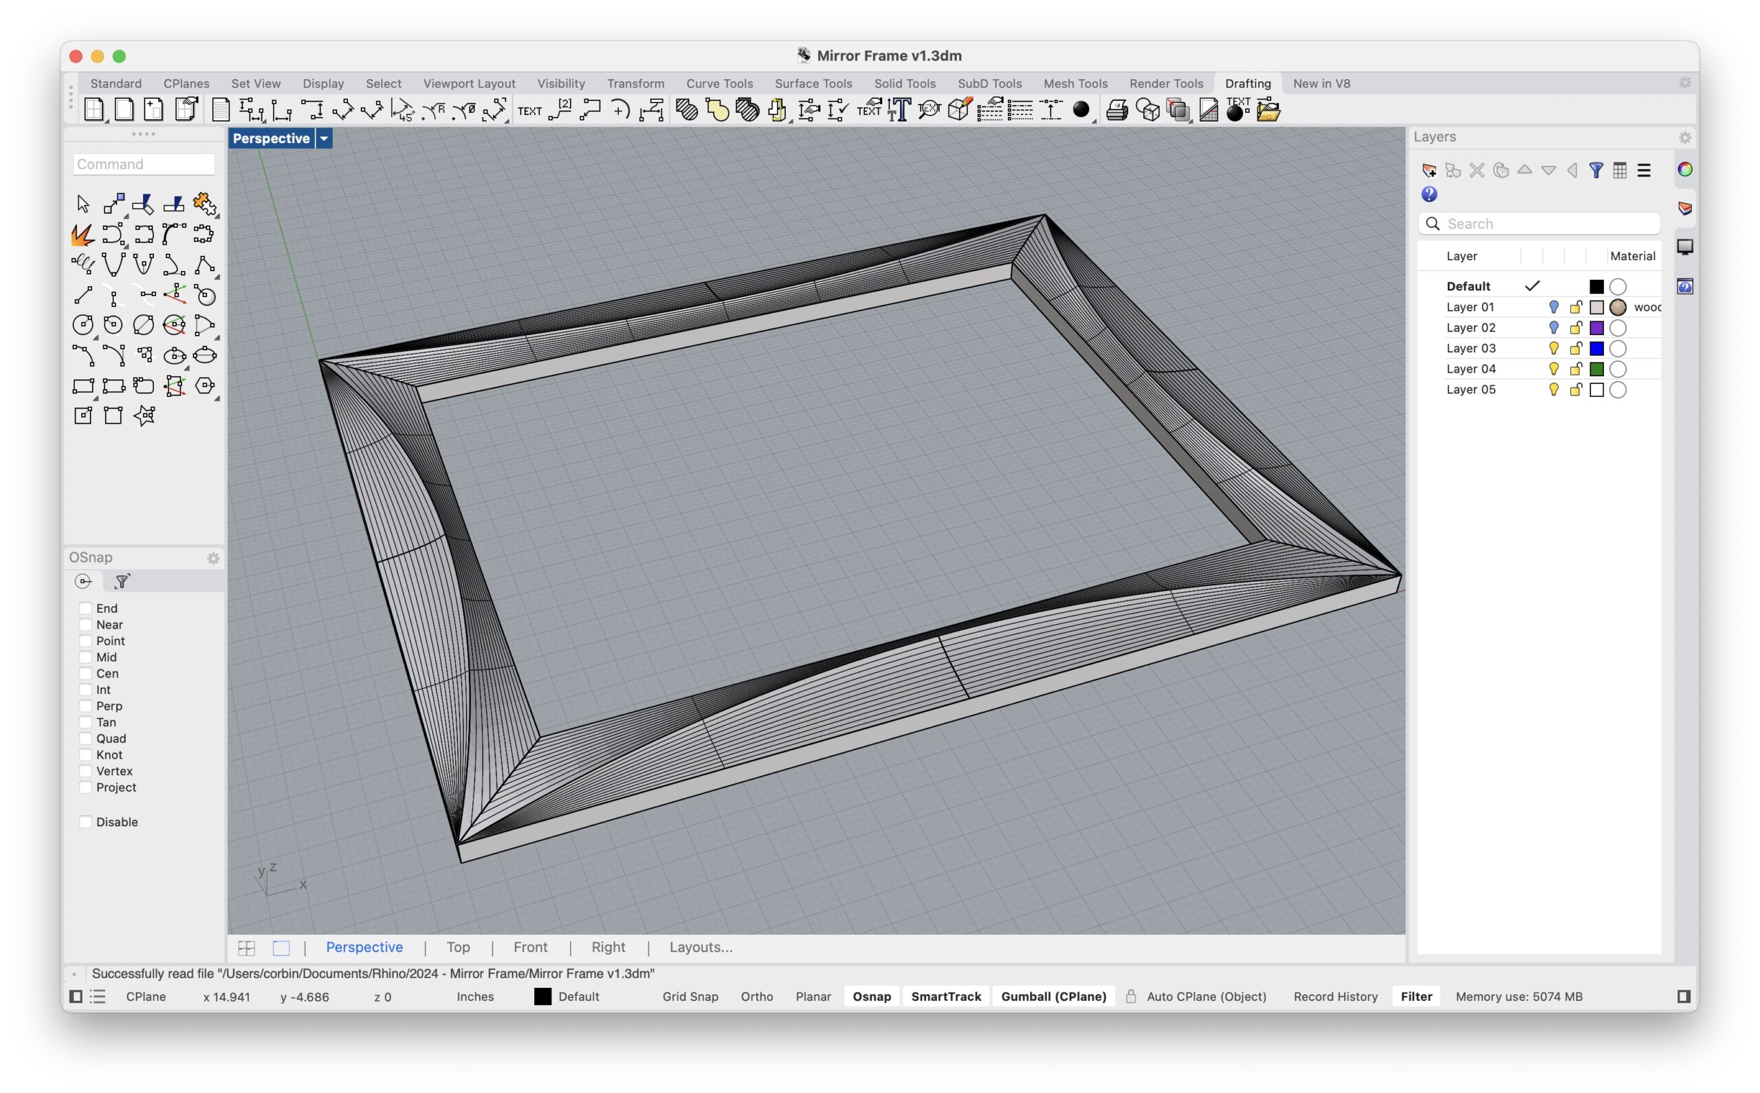Enable the Near object snap checkbox
Viewport: 1760px width, 1093px height.
click(85, 625)
